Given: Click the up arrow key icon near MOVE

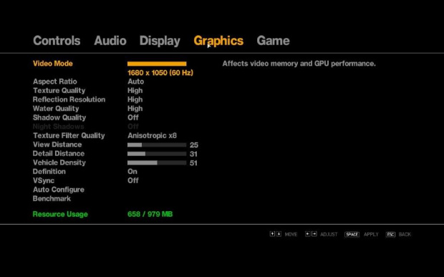Looking at the screenshot, I should click(272, 234).
